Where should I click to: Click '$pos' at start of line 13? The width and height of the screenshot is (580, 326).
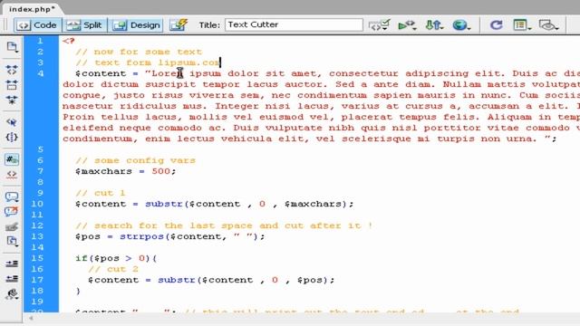point(88,236)
